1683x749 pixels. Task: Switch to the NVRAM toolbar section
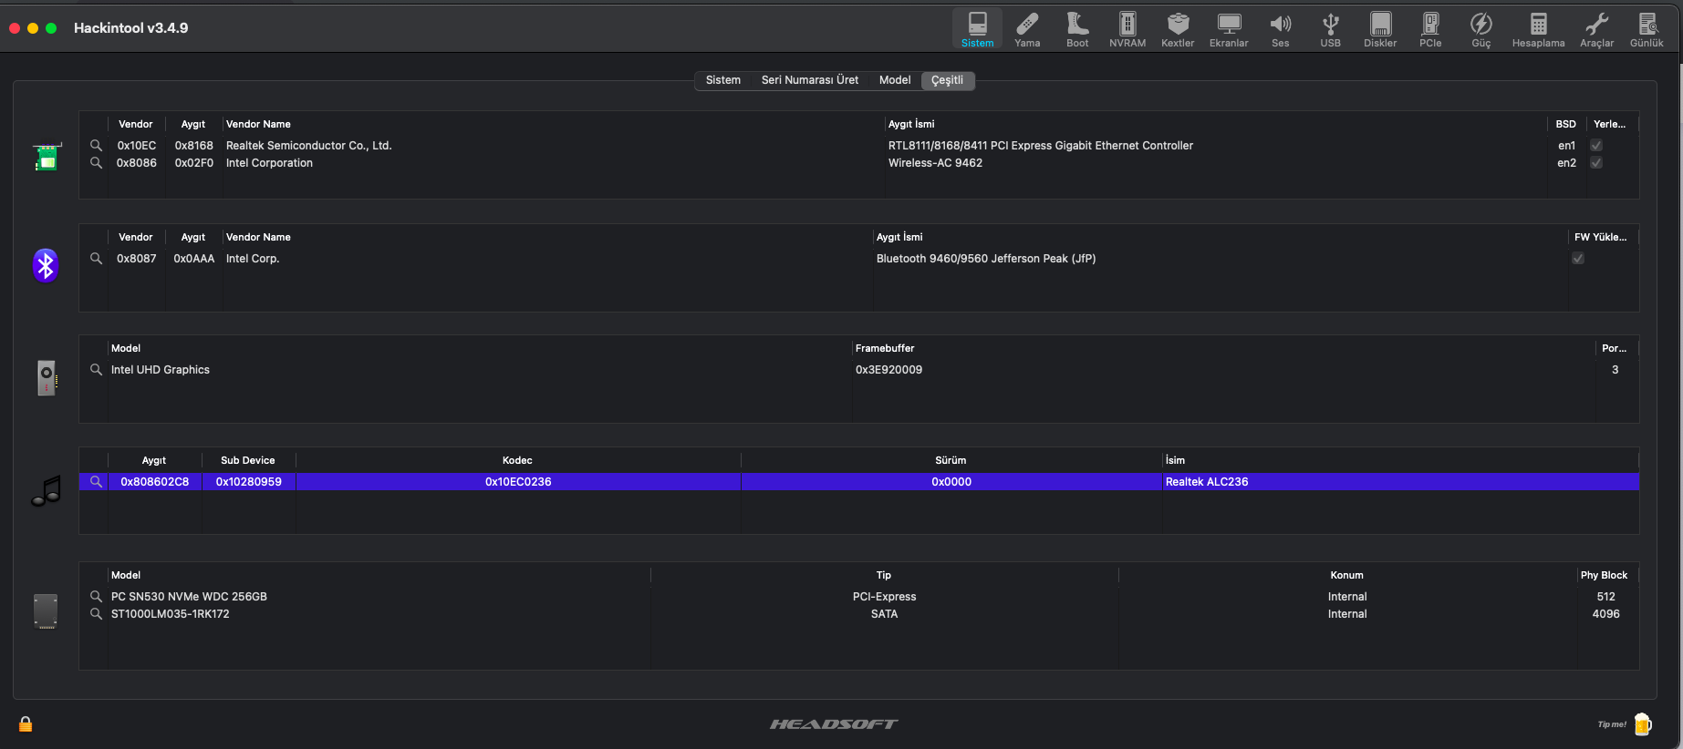(x=1127, y=29)
